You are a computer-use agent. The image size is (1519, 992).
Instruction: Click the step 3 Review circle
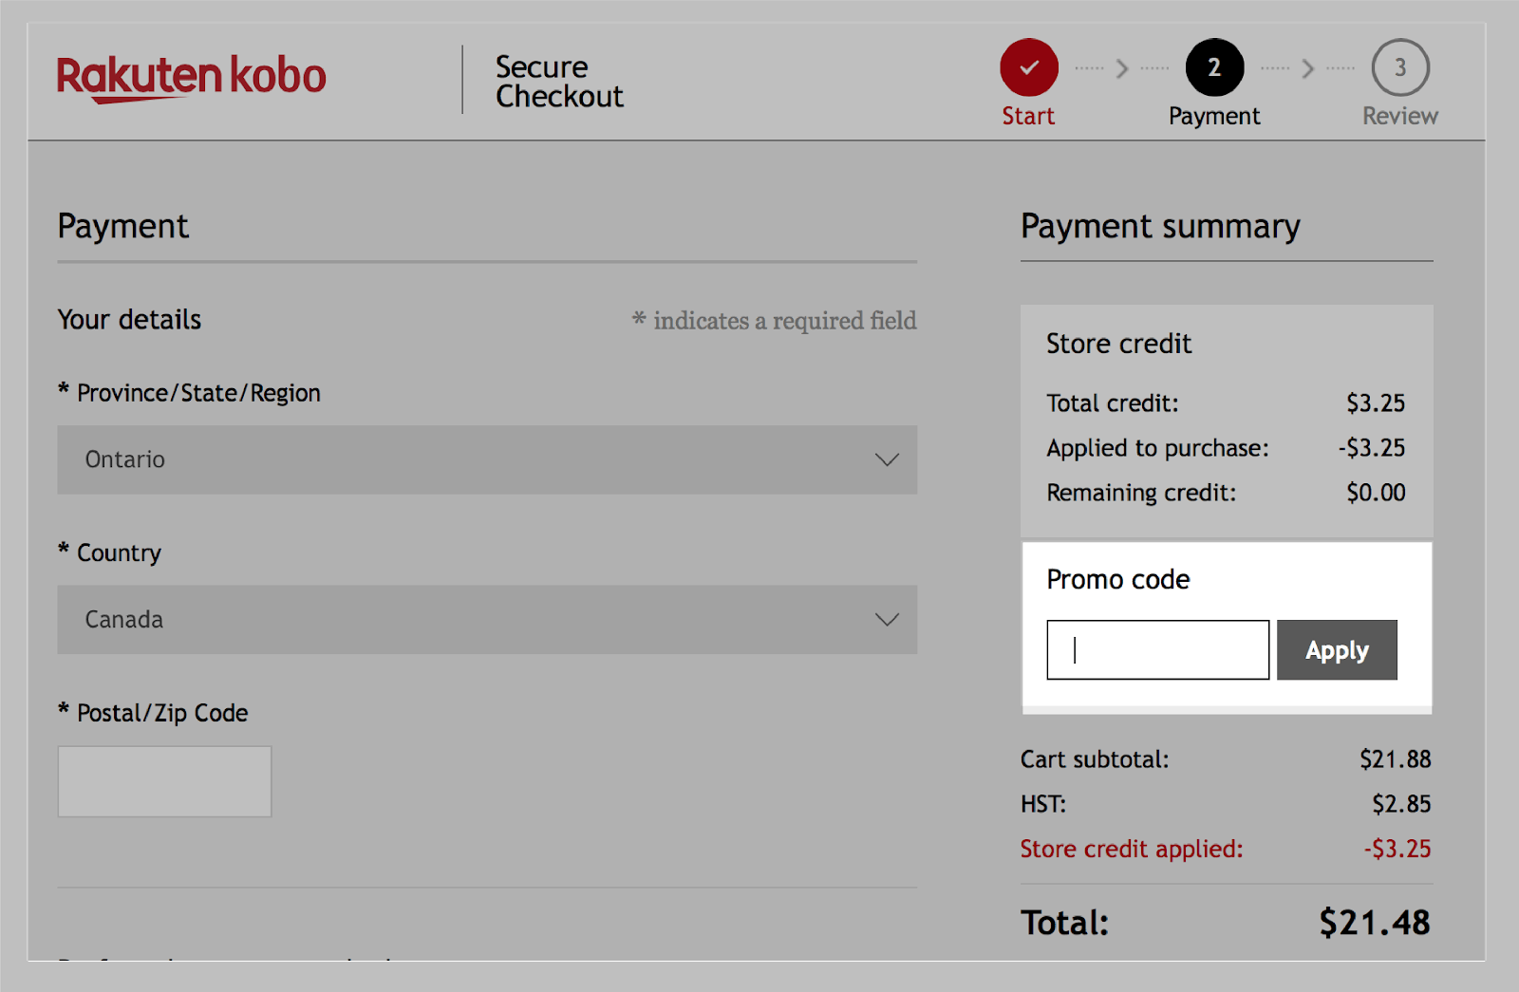click(1400, 66)
